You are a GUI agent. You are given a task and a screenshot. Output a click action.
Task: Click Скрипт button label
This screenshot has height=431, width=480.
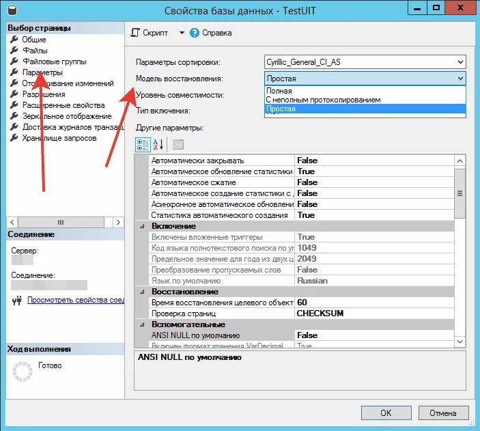coord(155,33)
